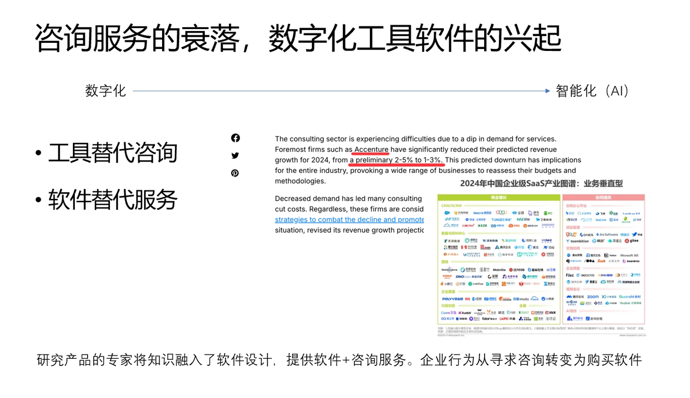Click the boardmix logo
This screenshot has height=398, width=690.
point(631,261)
